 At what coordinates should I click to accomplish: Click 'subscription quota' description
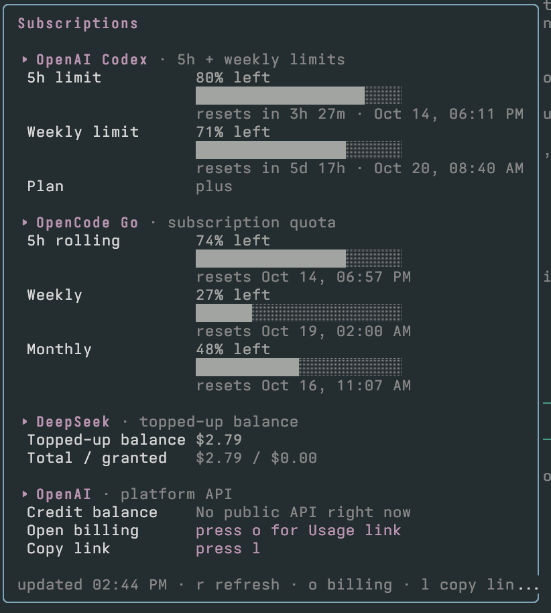pos(251,223)
